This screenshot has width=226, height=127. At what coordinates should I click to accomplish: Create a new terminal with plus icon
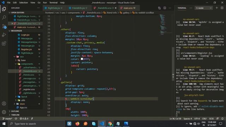(216, 8)
